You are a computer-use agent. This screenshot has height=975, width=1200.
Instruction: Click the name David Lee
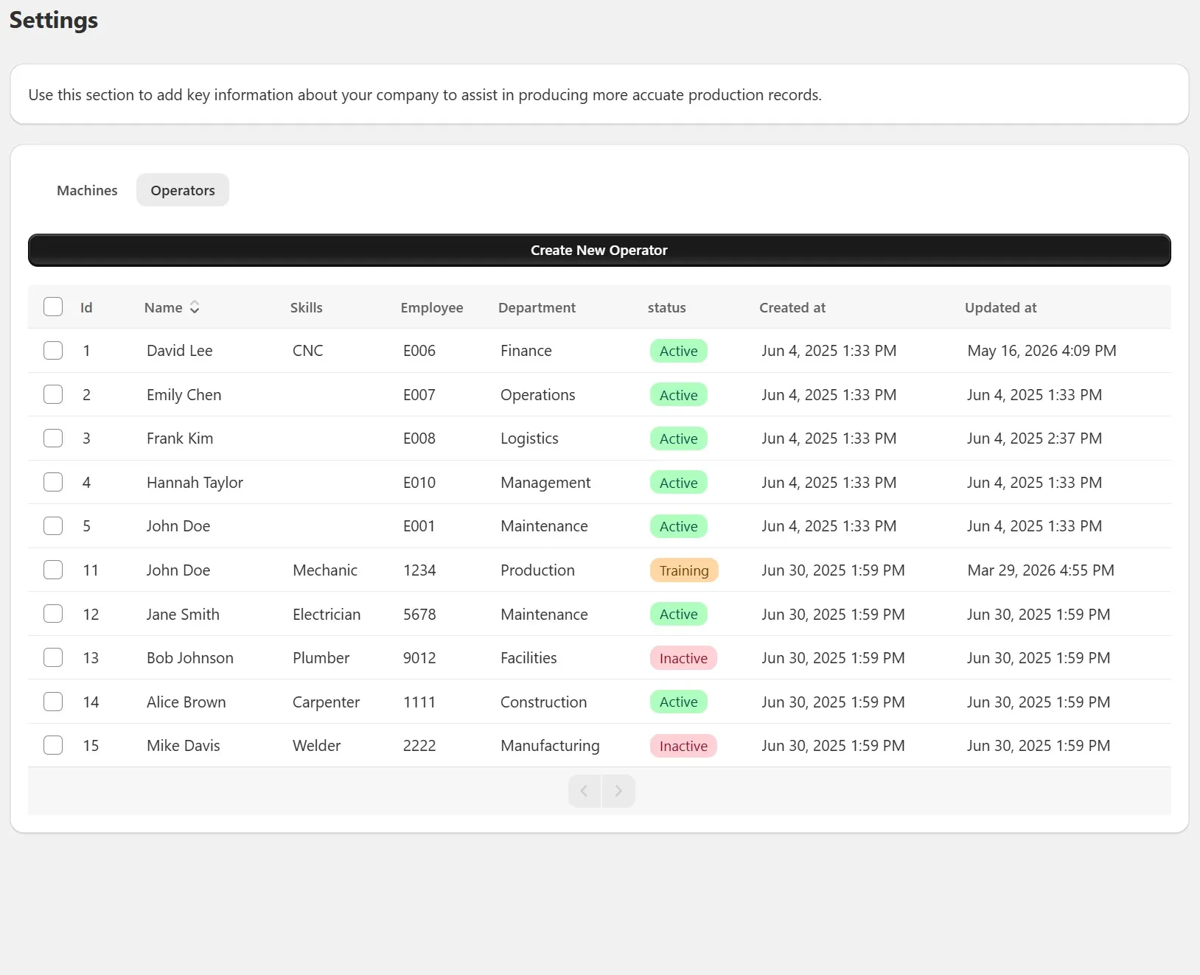(x=179, y=351)
